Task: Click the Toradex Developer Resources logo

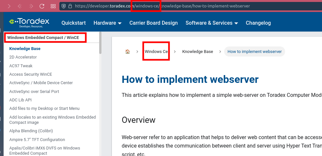Action: click(x=29, y=23)
